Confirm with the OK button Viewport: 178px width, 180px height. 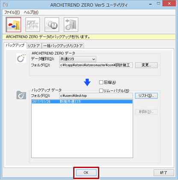tap(86, 173)
